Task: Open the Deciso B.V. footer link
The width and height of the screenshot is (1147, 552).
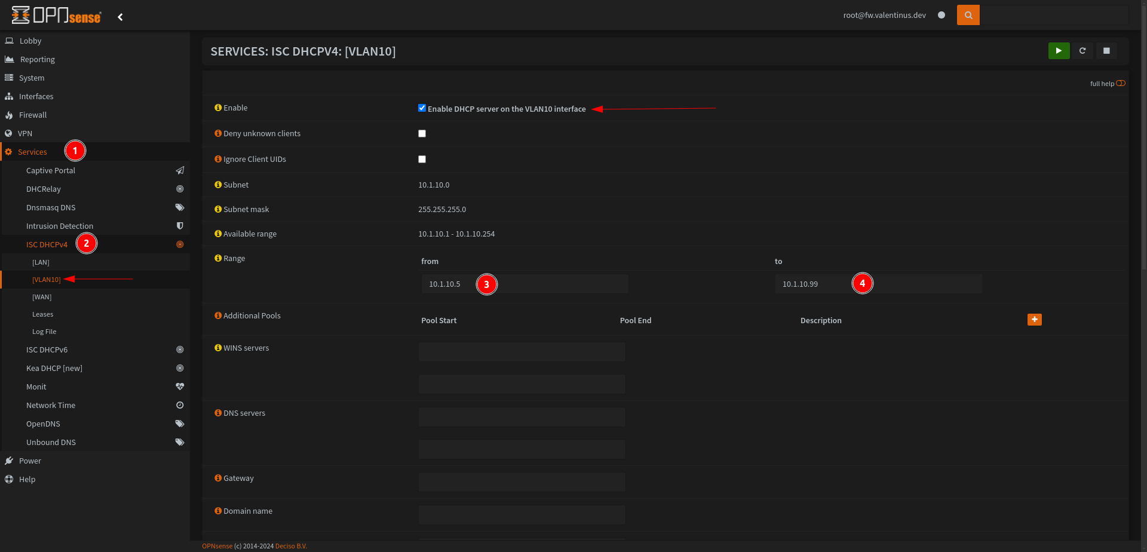Action: tap(291, 546)
